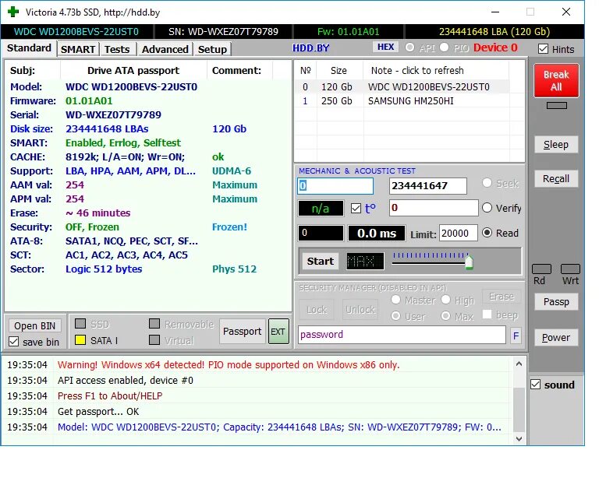Click the Unlock security button
This screenshot has width=599, height=478.
coord(360,310)
